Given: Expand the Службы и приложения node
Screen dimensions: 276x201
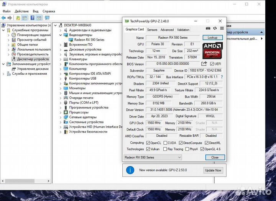Looking at the screenshot, I should tap(3, 74).
